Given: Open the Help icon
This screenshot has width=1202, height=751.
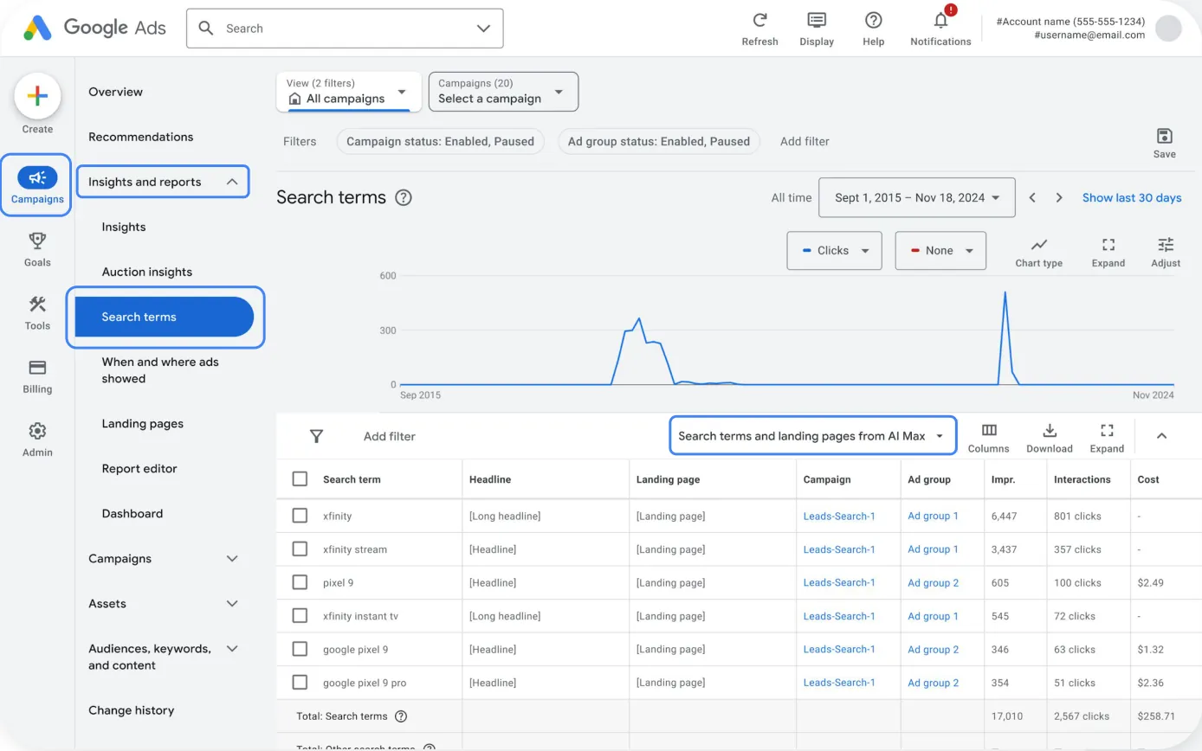Looking at the screenshot, I should (874, 20).
